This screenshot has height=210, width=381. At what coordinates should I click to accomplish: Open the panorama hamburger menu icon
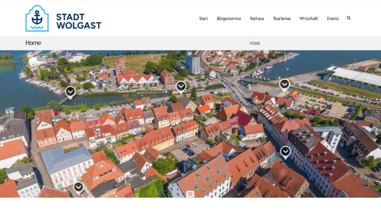click(190, 194)
